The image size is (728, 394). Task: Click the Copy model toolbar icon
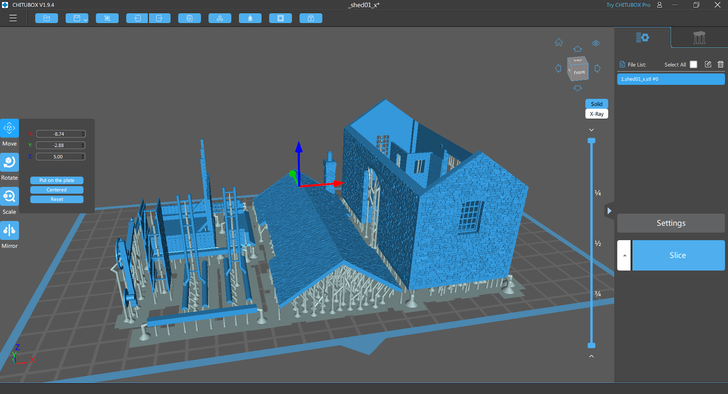190,18
